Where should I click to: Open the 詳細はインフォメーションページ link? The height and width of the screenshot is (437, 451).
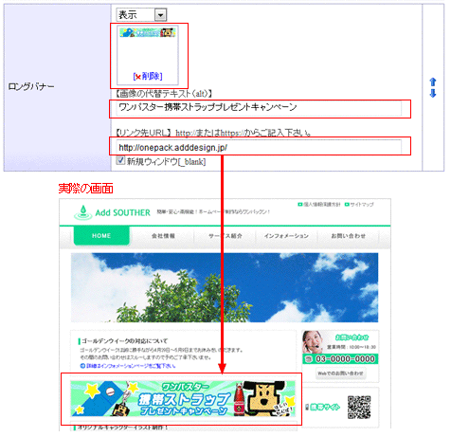point(128,366)
